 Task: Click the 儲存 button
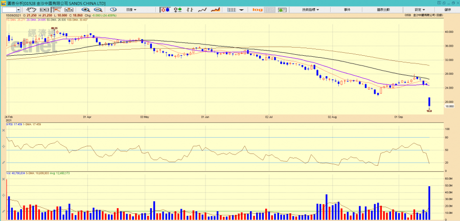(448, 10)
